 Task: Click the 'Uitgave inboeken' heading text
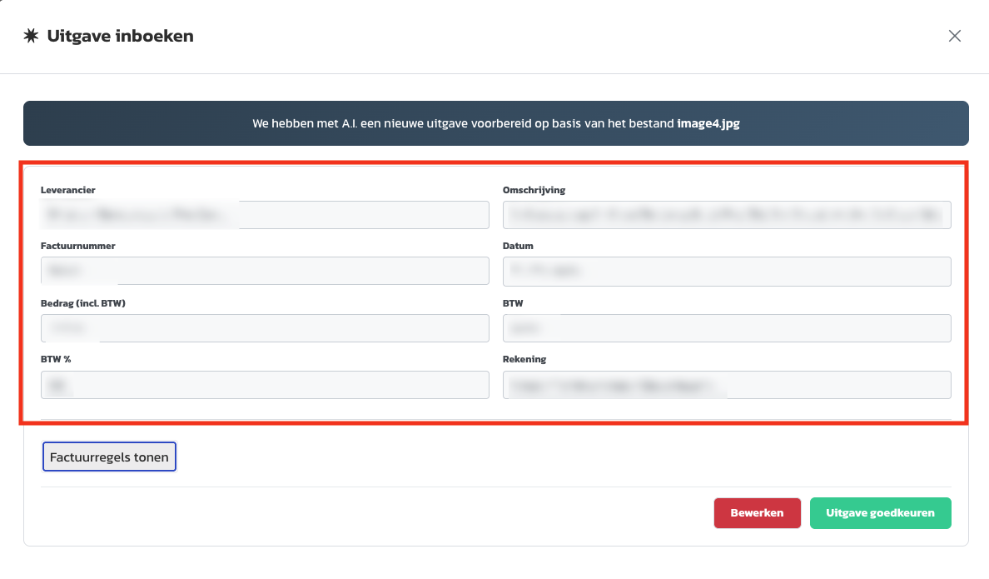point(120,36)
